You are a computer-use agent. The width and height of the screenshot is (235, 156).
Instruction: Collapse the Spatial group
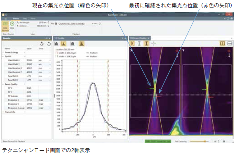(x=3, y=56)
